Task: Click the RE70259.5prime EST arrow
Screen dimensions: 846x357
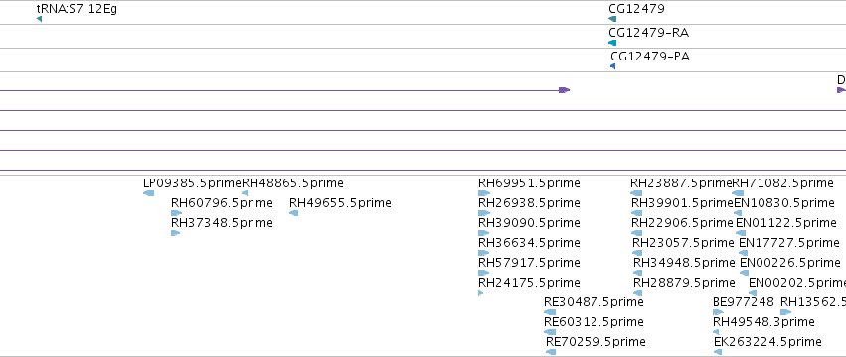Action: [x=551, y=352]
